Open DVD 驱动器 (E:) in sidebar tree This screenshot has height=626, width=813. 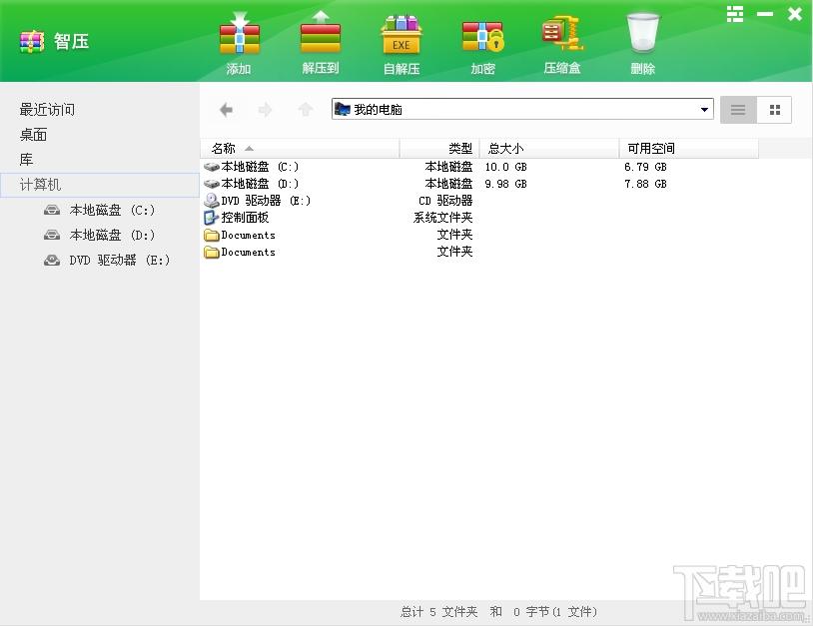[x=107, y=261]
